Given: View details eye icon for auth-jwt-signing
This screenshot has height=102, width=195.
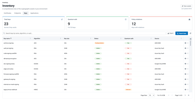Looking at the screenshot, I should coord(185,48).
